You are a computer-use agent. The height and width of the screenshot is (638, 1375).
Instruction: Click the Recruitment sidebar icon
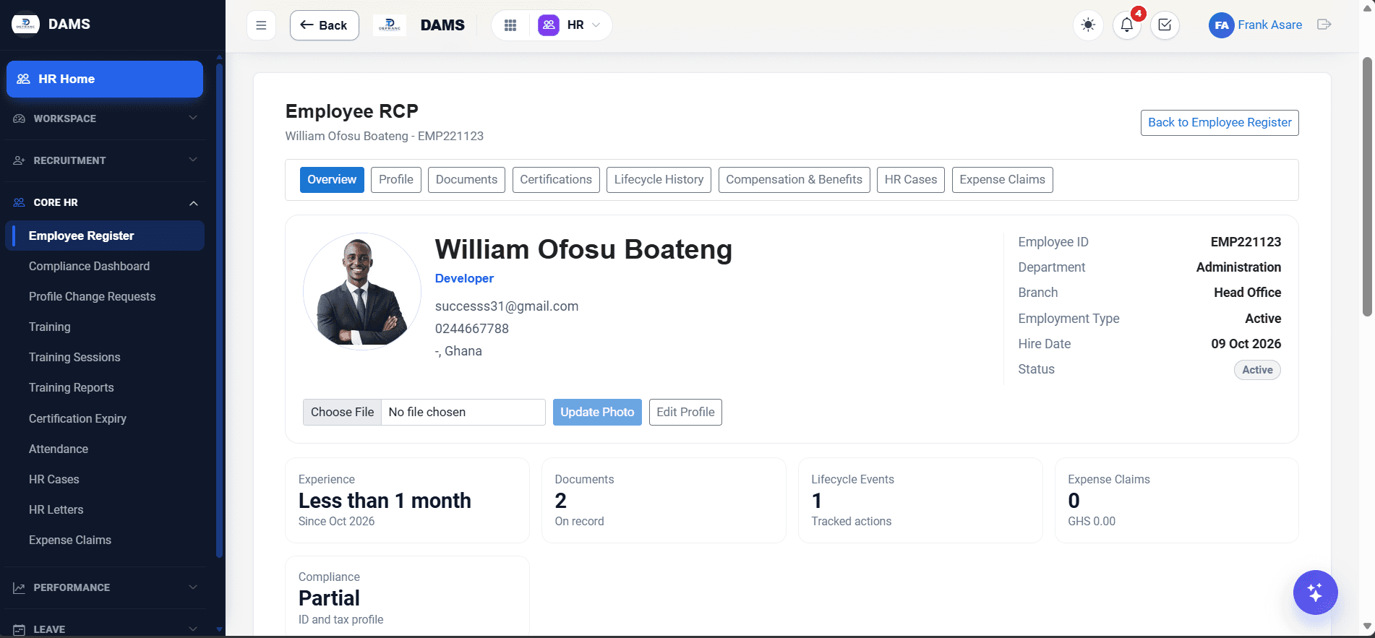[20, 160]
